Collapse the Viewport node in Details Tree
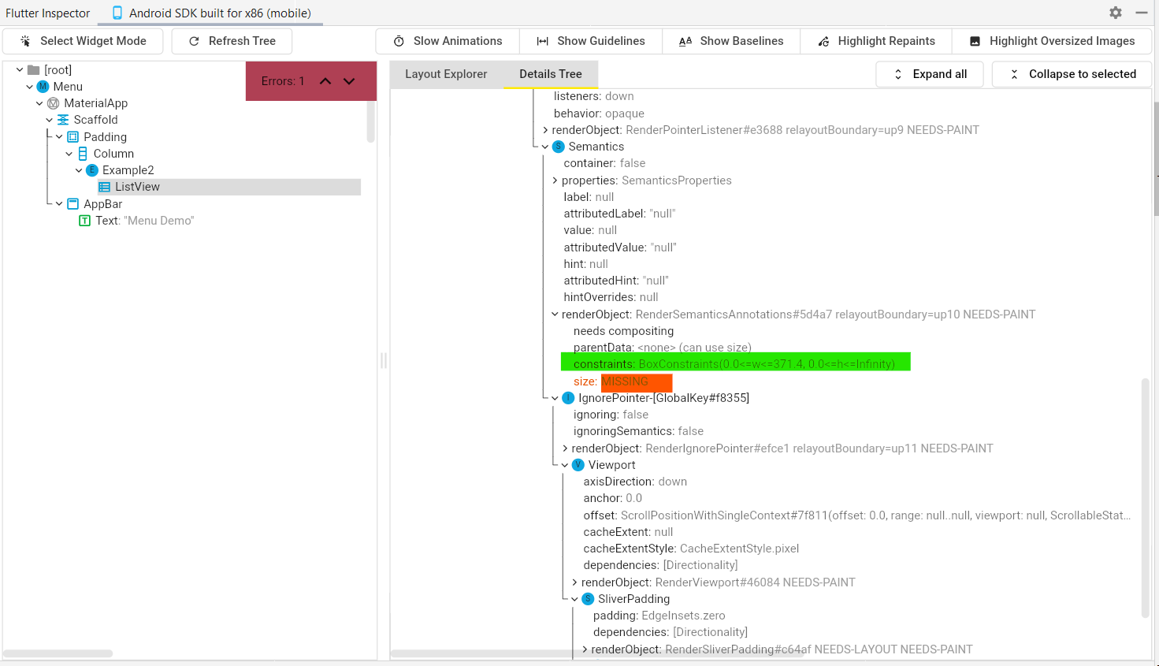 tap(566, 464)
